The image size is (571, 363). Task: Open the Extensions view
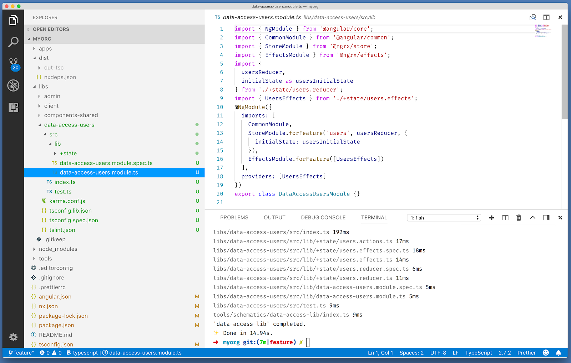point(13,107)
